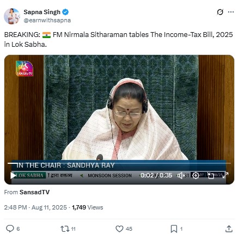Click the Grok icon beside the more menu
238x234 pixels.
tap(220, 12)
